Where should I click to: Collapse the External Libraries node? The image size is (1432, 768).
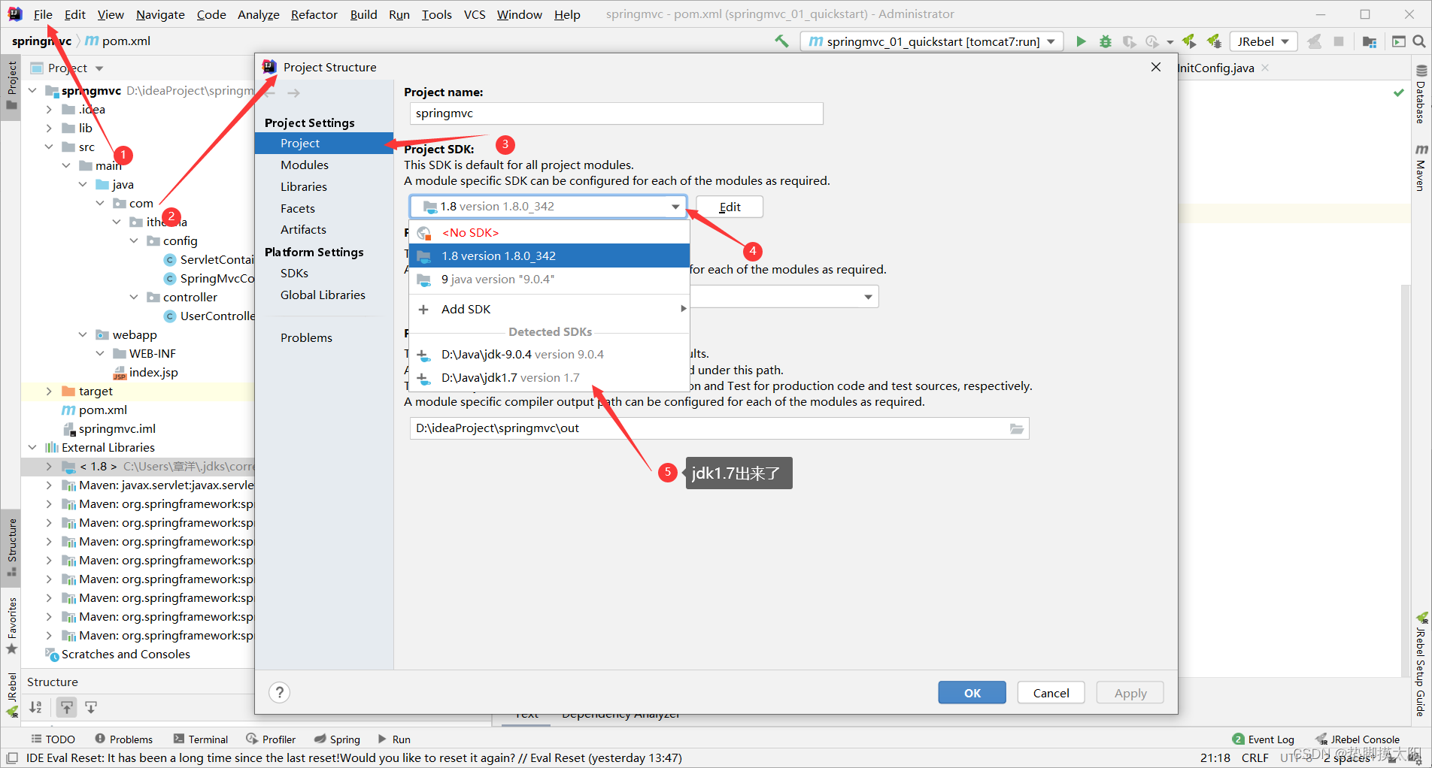(32, 447)
